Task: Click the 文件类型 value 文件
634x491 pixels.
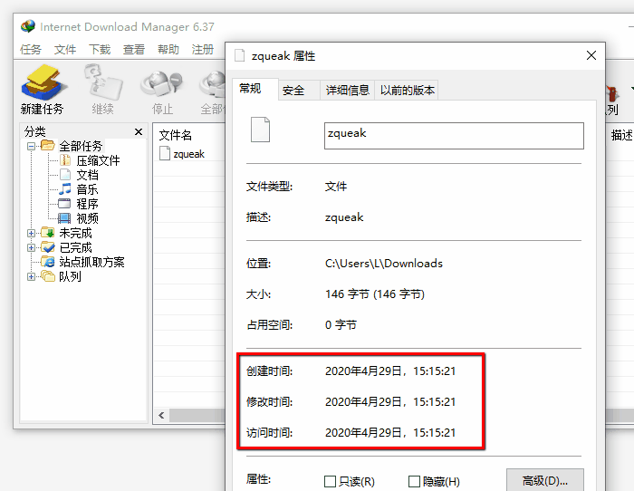Action: click(x=336, y=187)
